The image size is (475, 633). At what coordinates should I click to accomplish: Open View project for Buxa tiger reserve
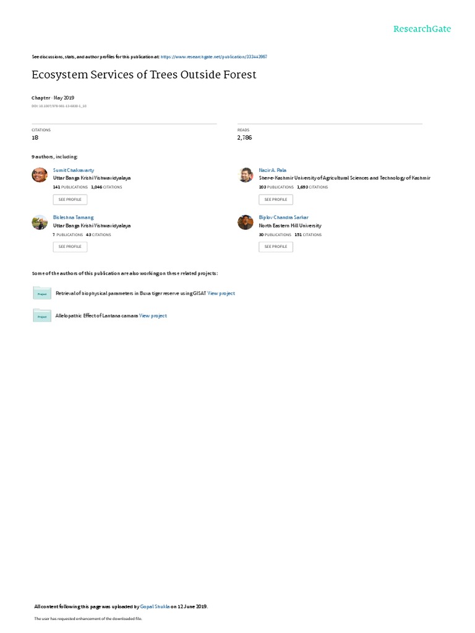point(221,294)
